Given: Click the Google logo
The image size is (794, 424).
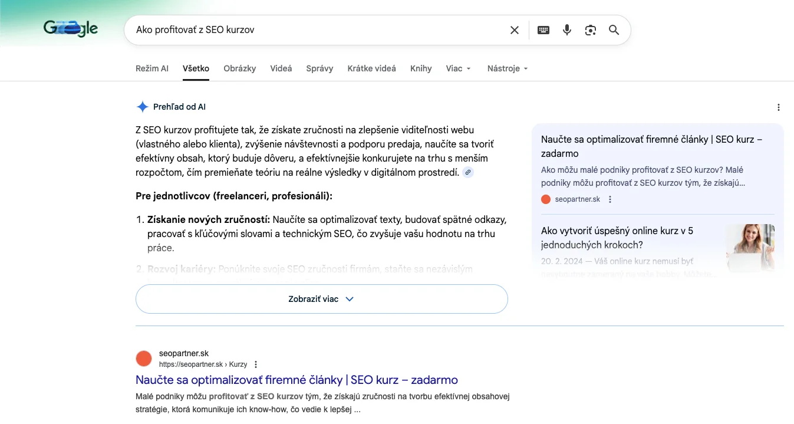Looking at the screenshot, I should (71, 28).
